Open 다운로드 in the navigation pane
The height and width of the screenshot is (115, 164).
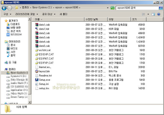pyautogui.click(x=15, y=24)
